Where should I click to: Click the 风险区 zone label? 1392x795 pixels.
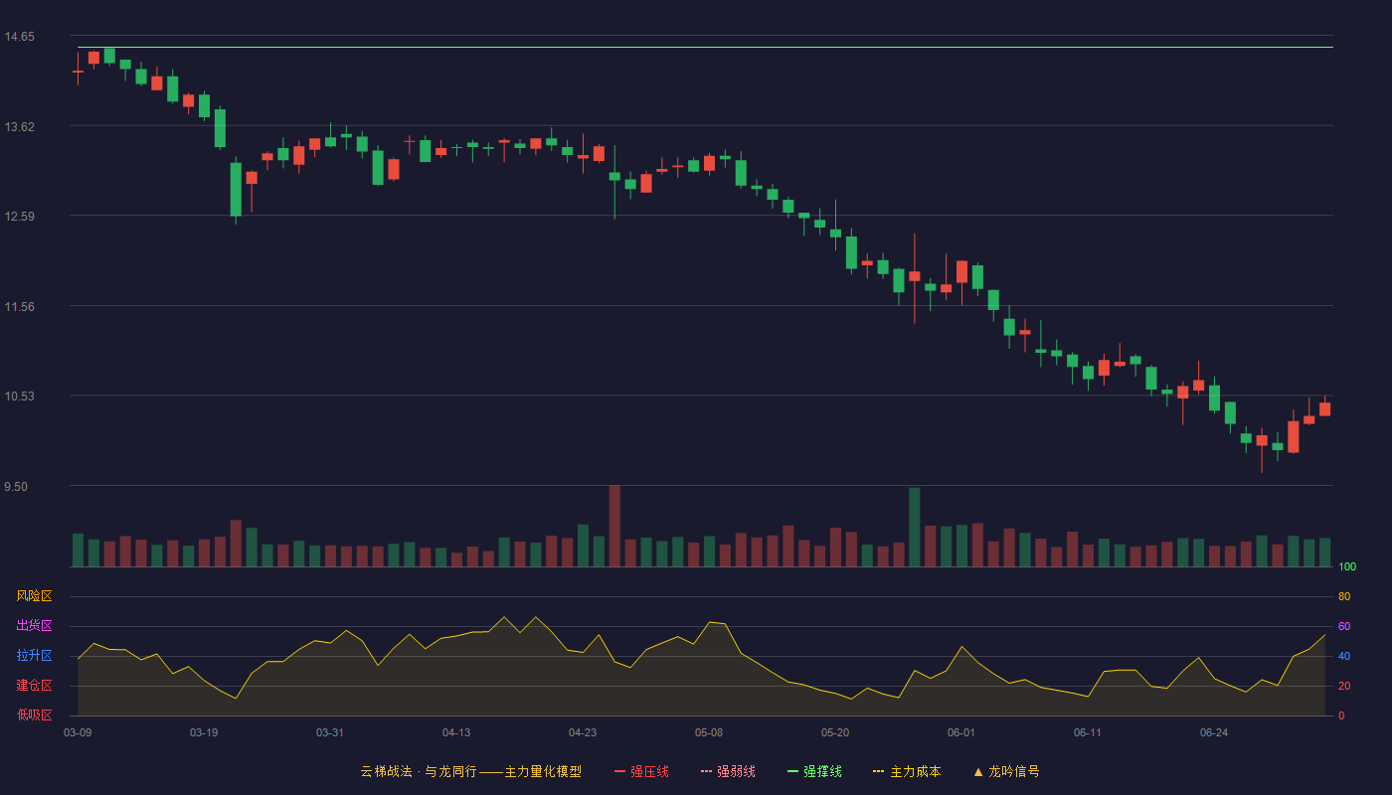[x=34, y=596]
